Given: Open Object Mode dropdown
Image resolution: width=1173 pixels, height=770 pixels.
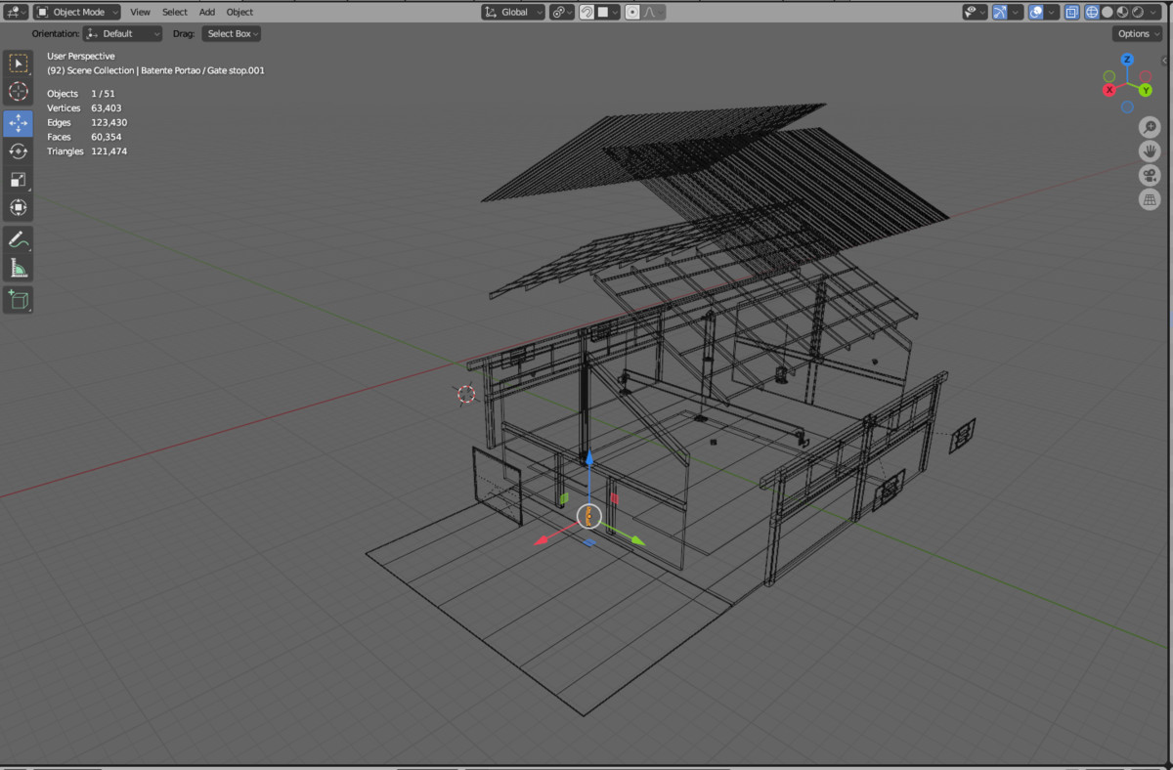Looking at the screenshot, I should pos(77,12).
